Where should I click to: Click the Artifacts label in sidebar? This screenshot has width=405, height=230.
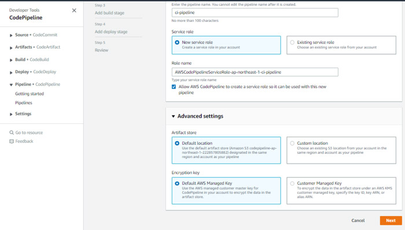point(24,47)
